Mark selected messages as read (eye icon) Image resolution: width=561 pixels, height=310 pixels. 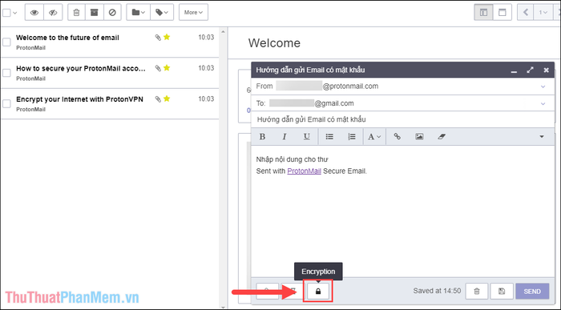coord(34,13)
